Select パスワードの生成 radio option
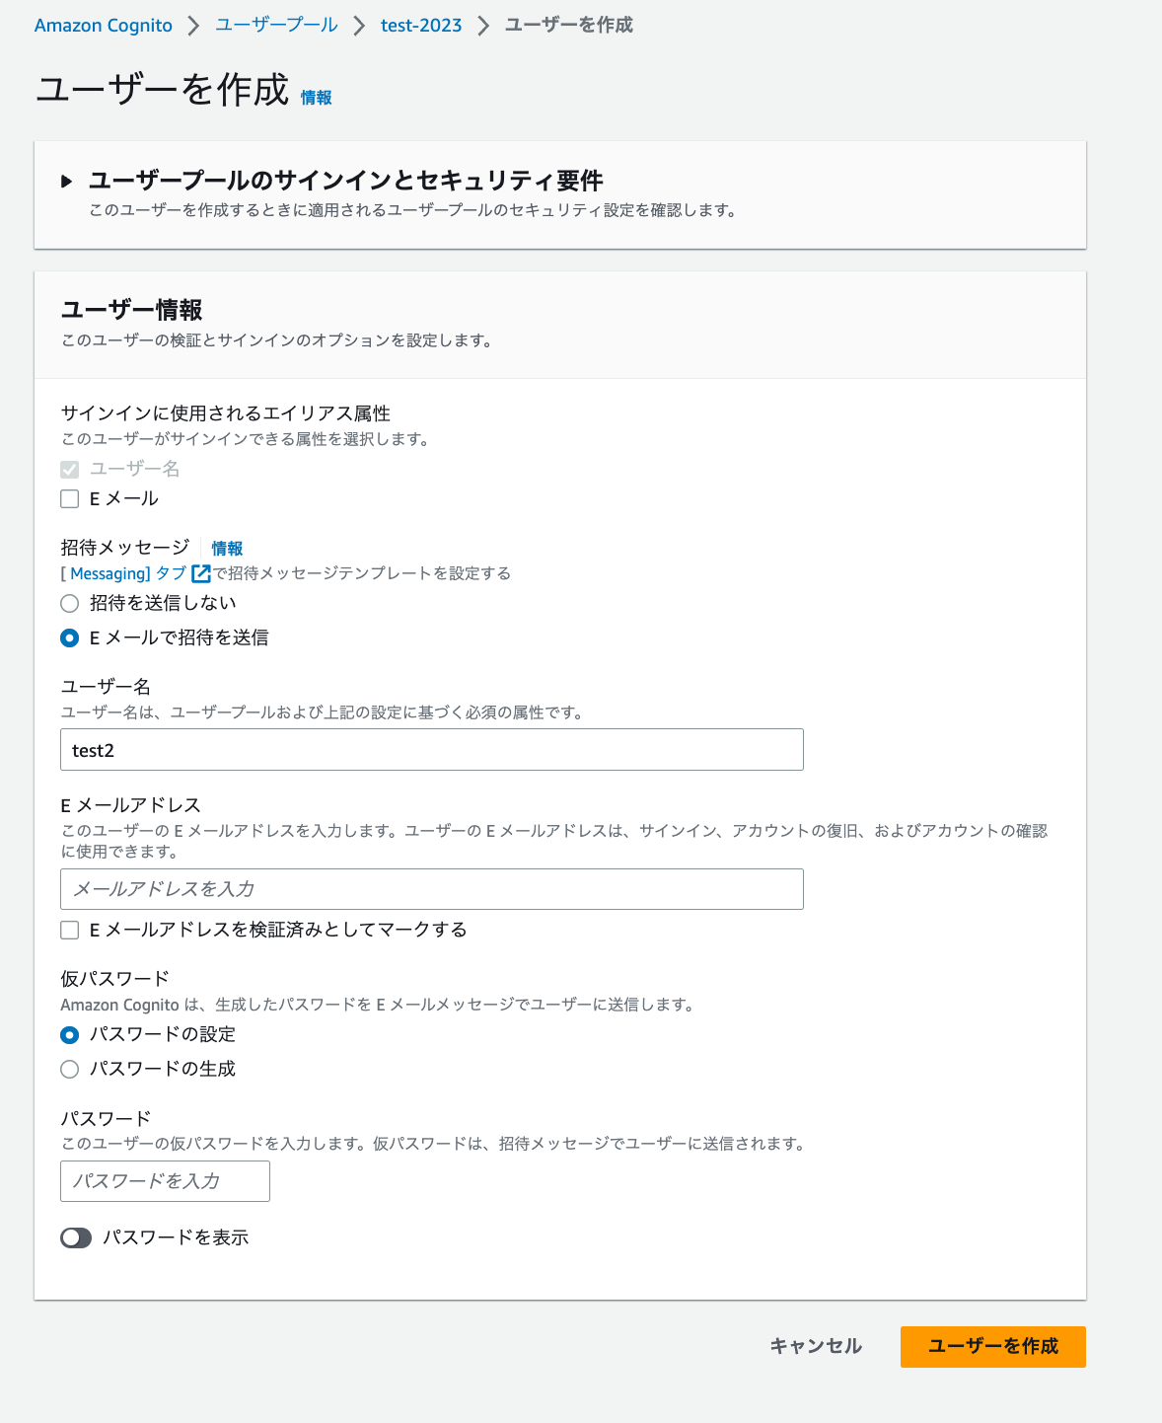Image resolution: width=1162 pixels, height=1423 pixels. click(x=69, y=1069)
